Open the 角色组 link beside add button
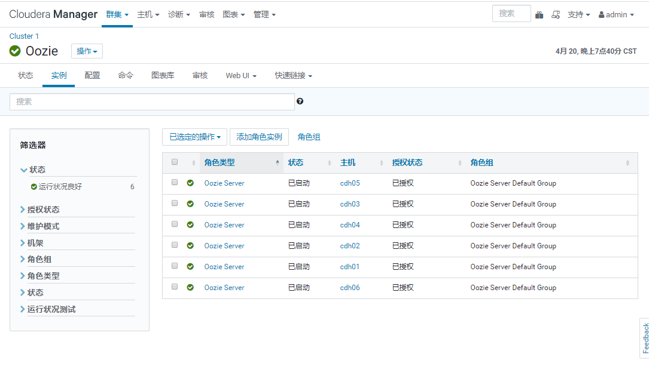 point(309,137)
